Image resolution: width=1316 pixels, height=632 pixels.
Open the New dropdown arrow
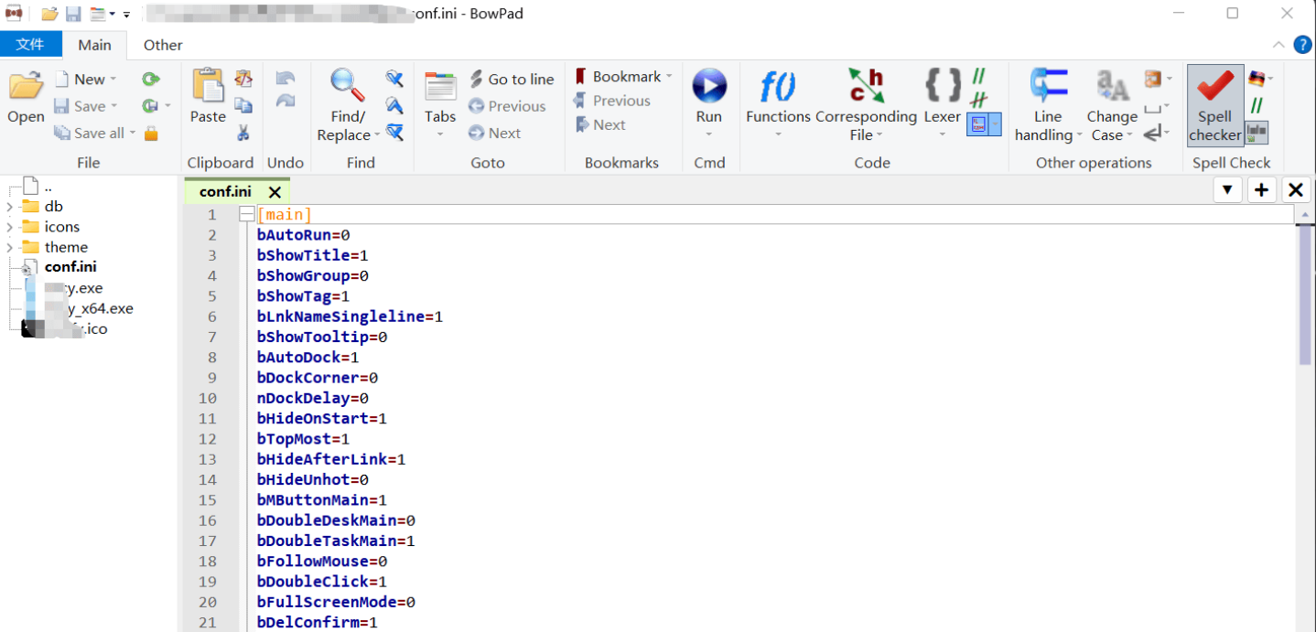pos(113,80)
